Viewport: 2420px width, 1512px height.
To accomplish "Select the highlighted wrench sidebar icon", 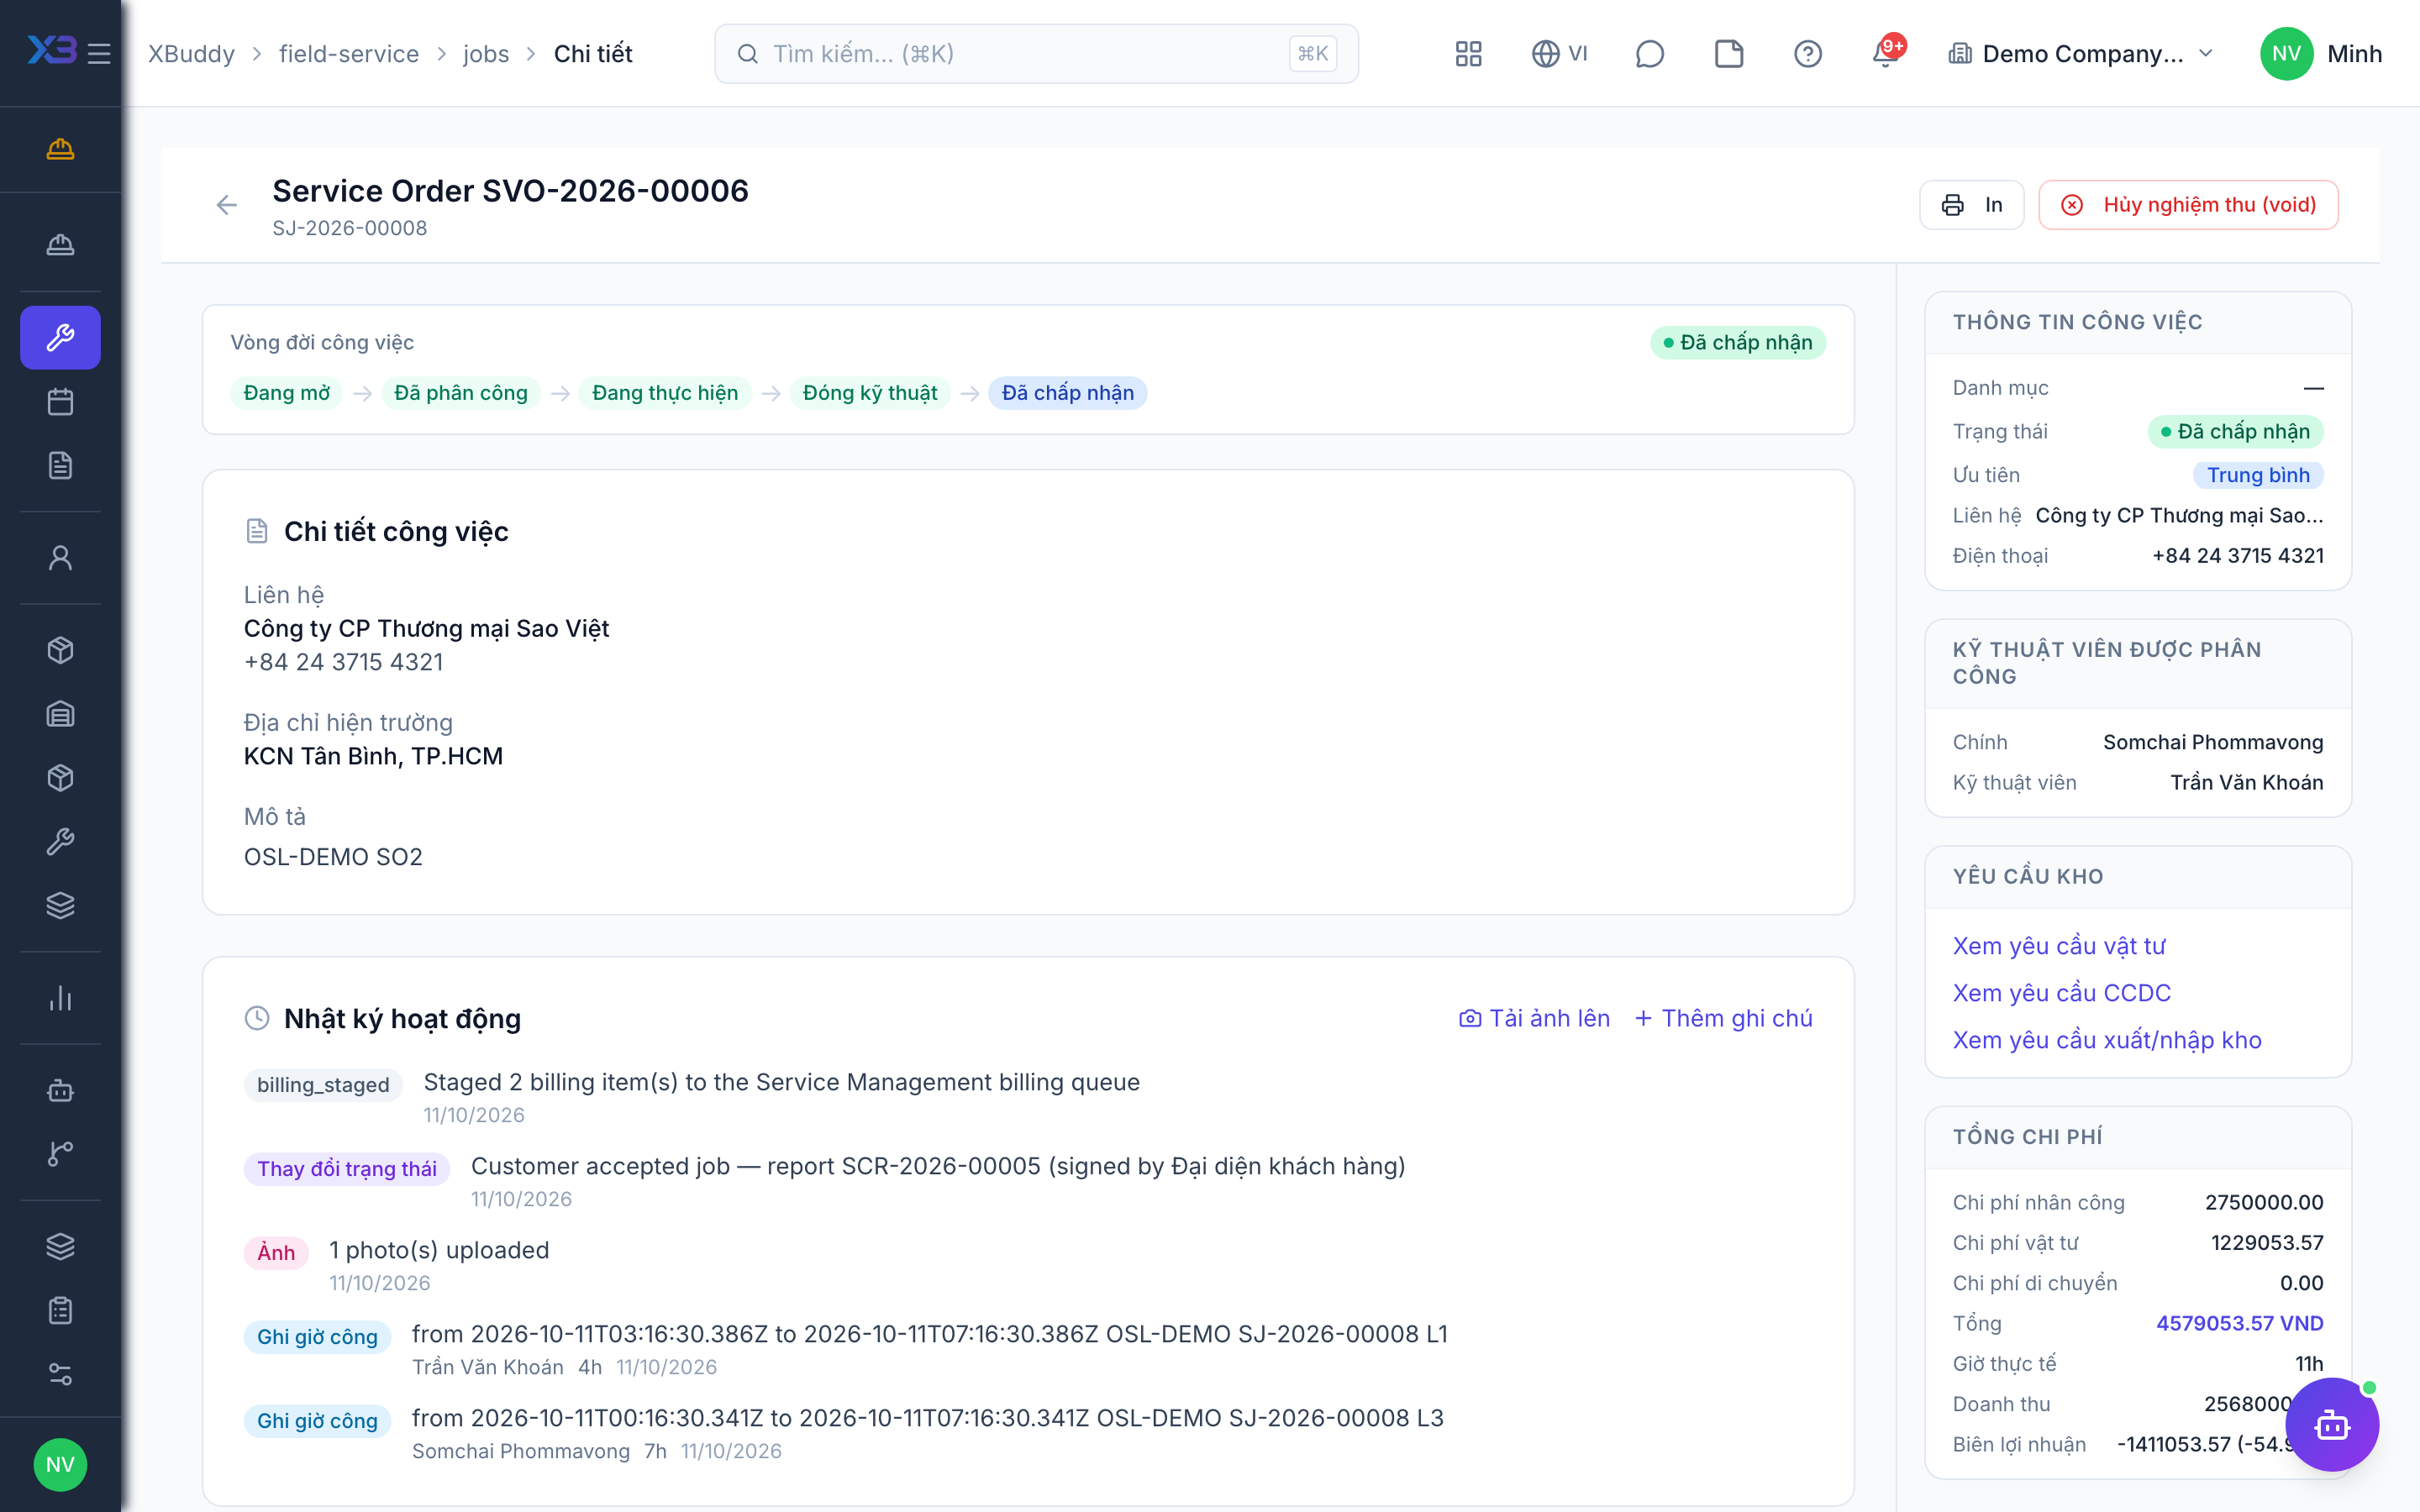I will point(60,337).
